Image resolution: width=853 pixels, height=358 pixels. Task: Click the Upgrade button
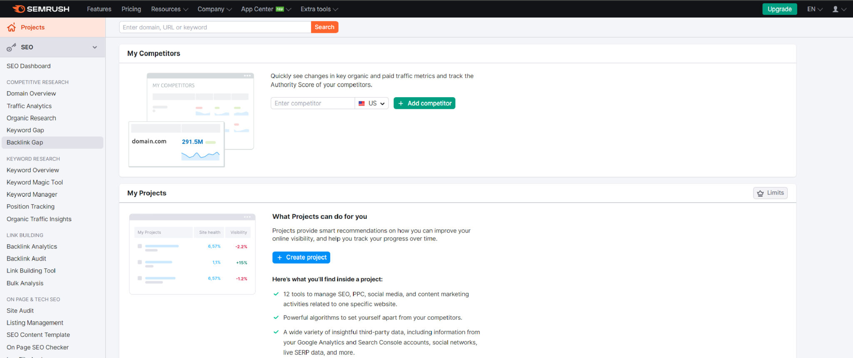(780, 9)
